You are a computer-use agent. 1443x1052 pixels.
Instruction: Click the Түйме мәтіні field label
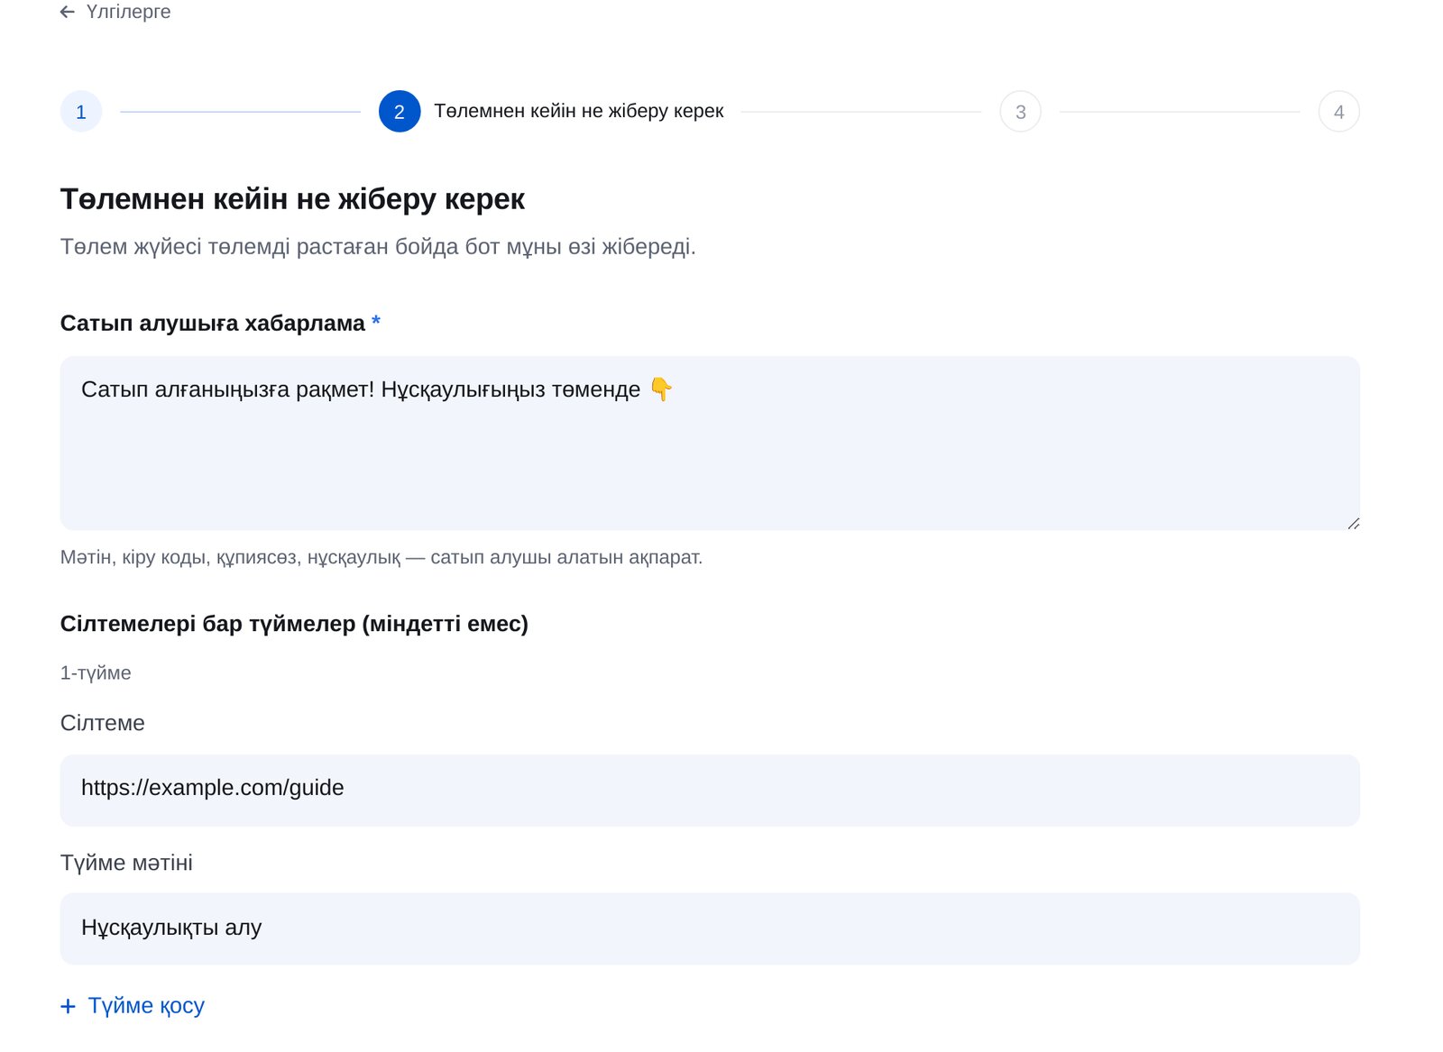[x=126, y=863]
